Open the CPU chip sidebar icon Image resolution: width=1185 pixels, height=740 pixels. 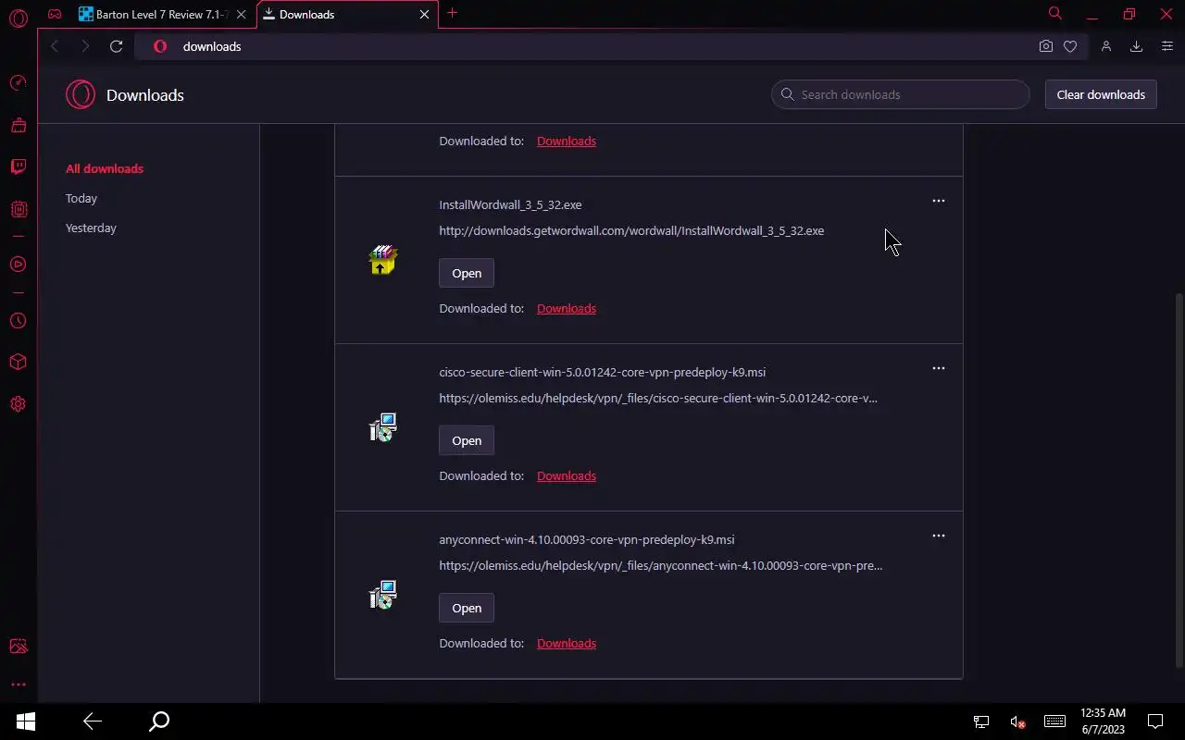tap(18, 209)
